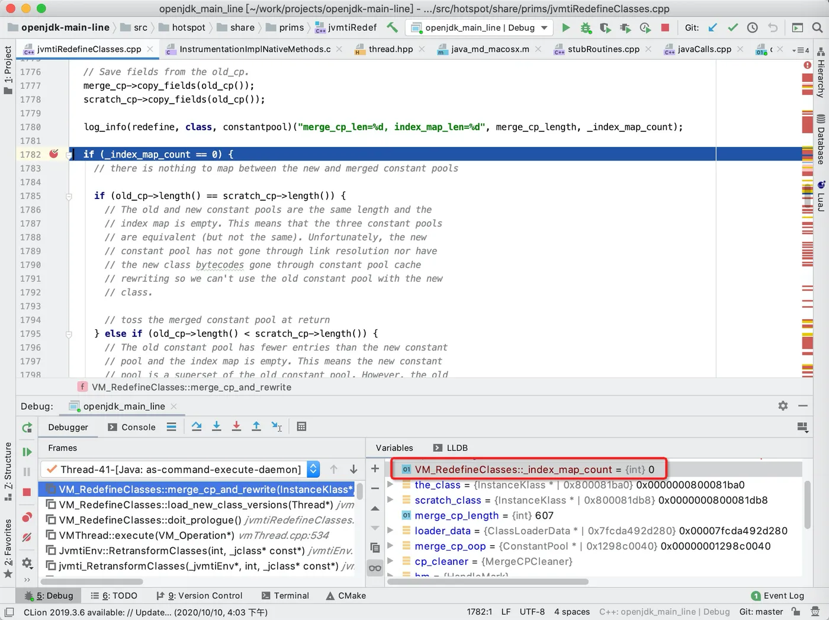
Task: Open the run anything terminal-window icon
Action: pos(798,28)
